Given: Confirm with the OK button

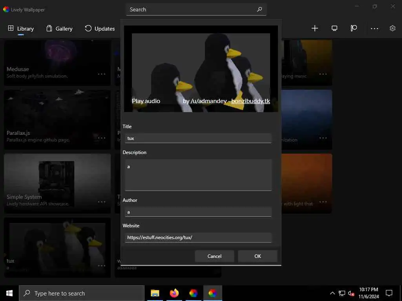Looking at the screenshot, I should 258,256.
